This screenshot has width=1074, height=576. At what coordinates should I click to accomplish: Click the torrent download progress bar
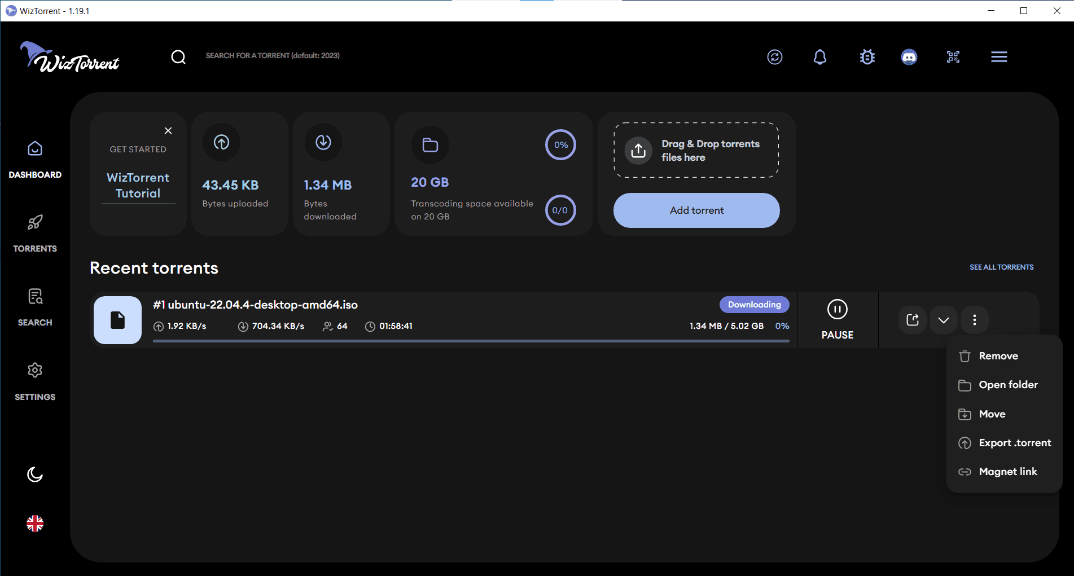click(x=471, y=341)
